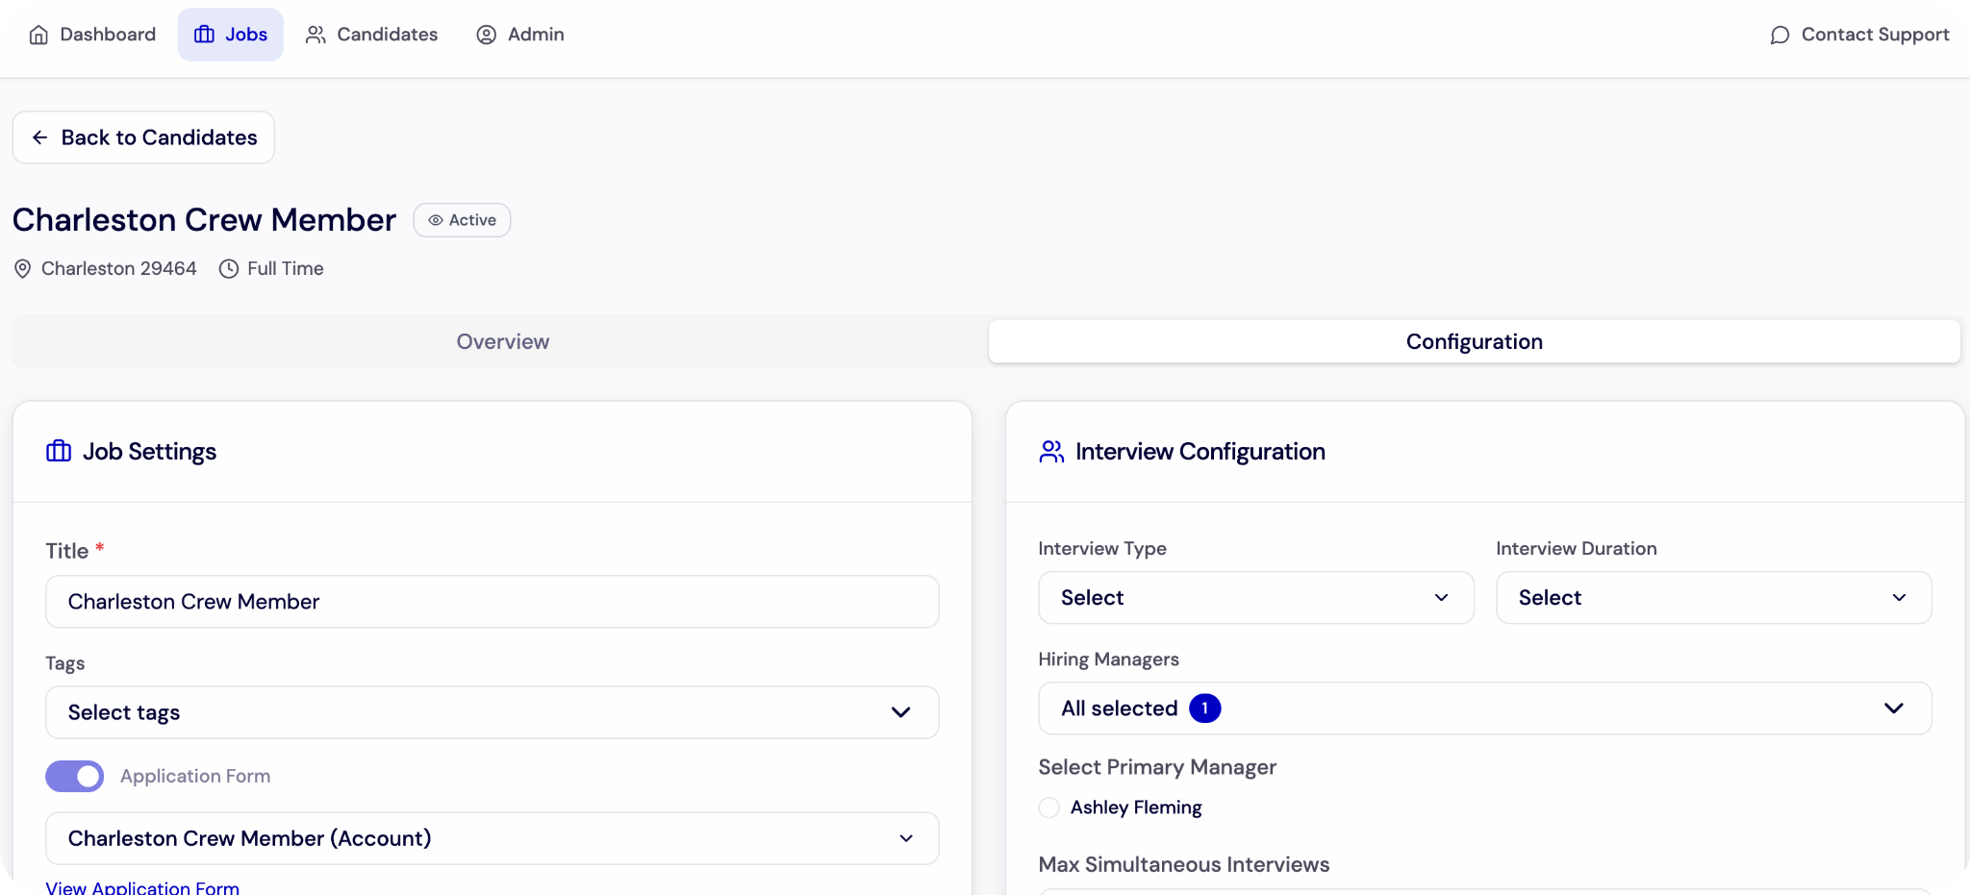Click into the Title input field
Screen dimensions: 1970x895
492,602
